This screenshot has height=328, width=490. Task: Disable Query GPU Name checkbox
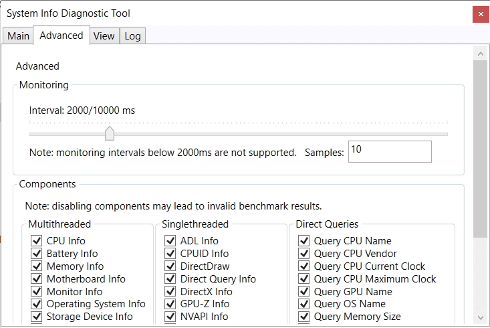pyautogui.click(x=303, y=292)
